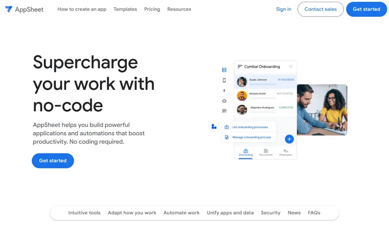Image resolution: width=389 pixels, height=226 pixels.
Task: Jump to Automate work section
Action: [182, 213]
